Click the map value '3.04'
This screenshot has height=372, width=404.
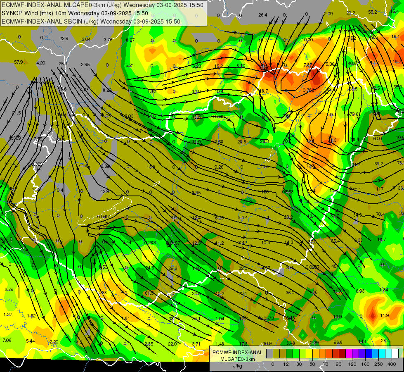pyautogui.click(x=86, y=39)
